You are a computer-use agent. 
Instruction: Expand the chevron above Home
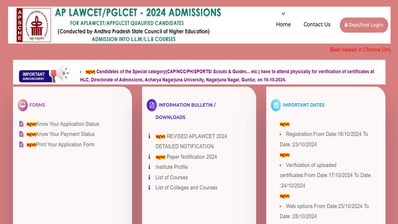click(283, 14)
